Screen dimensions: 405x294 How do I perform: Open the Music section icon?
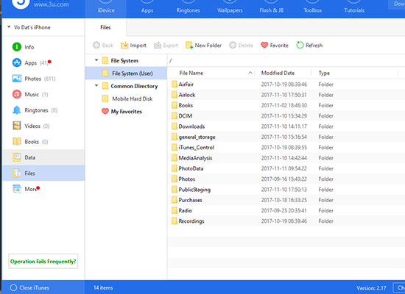click(17, 94)
